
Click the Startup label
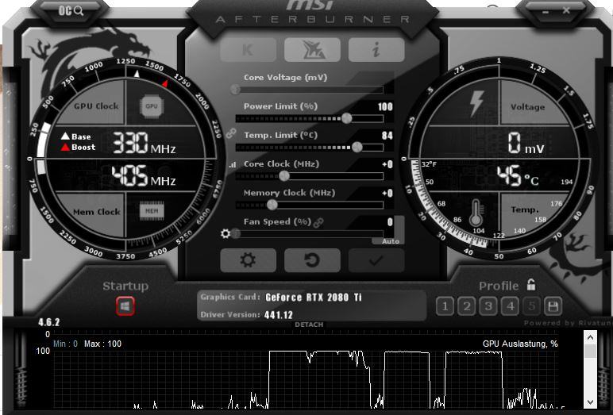coord(125,286)
